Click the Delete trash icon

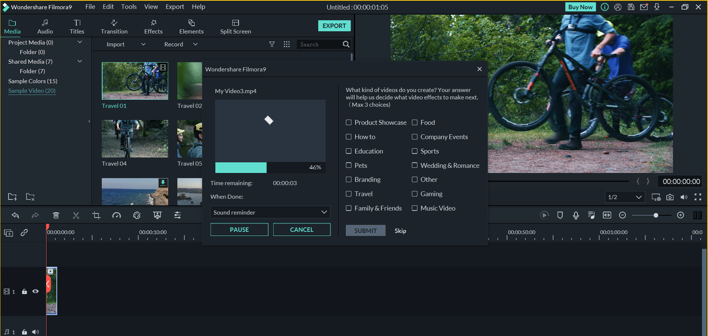pyautogui.click(x=56, y=215)
